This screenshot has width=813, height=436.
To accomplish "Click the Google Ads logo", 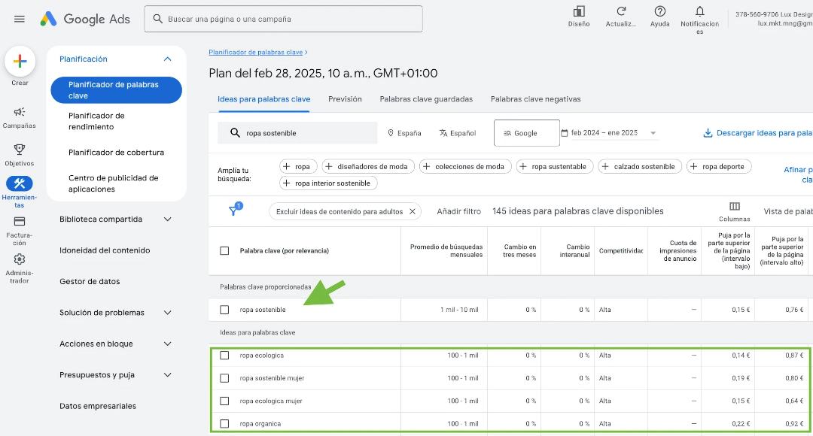I will pyautogui.click(x=86, y=19).
